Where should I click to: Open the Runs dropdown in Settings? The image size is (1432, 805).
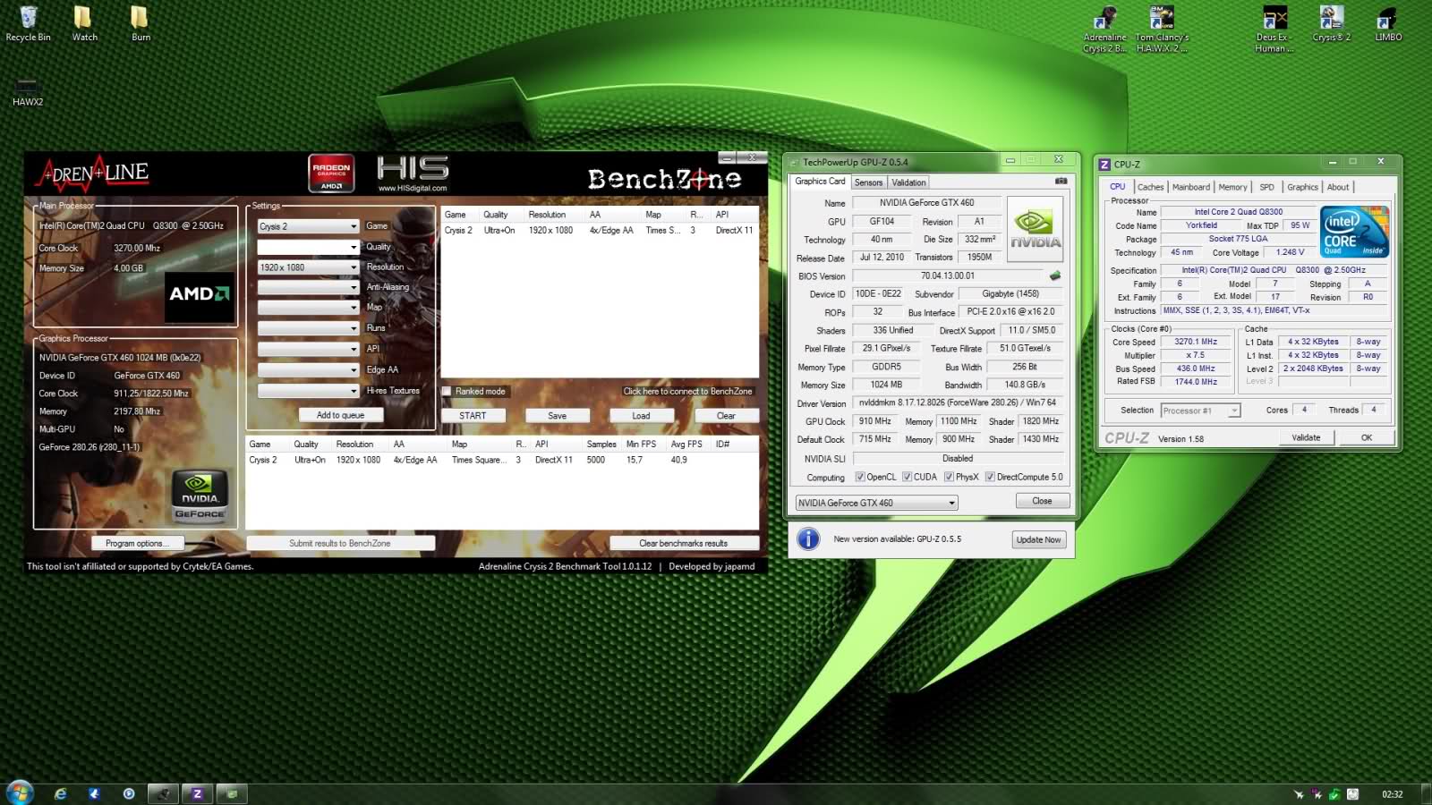point(309,328)
